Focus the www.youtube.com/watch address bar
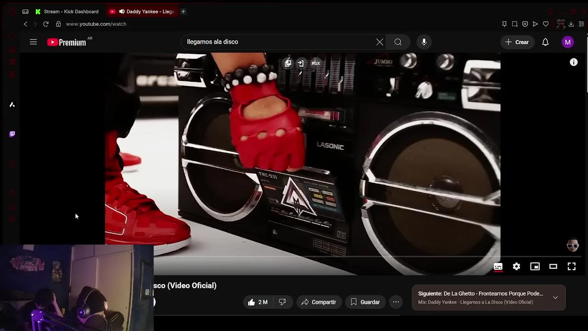The image size is (588, 331). 96,24
